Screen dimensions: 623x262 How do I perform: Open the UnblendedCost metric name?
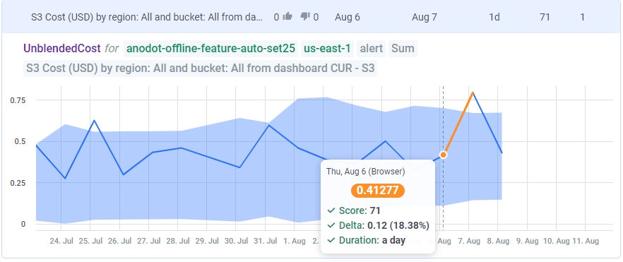pos(62,49)
